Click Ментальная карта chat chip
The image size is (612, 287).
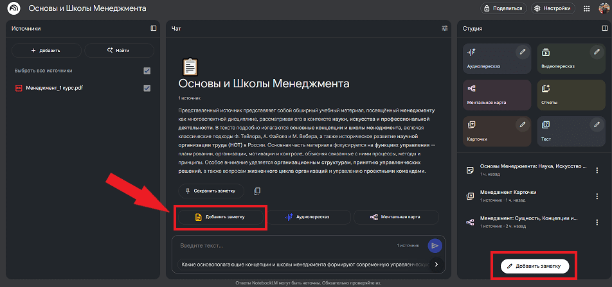tap(396, 217)
